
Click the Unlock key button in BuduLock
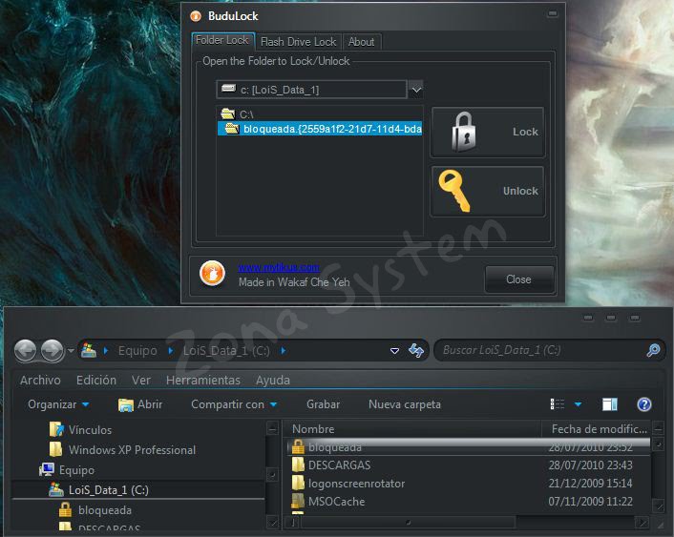pos(488,191)
